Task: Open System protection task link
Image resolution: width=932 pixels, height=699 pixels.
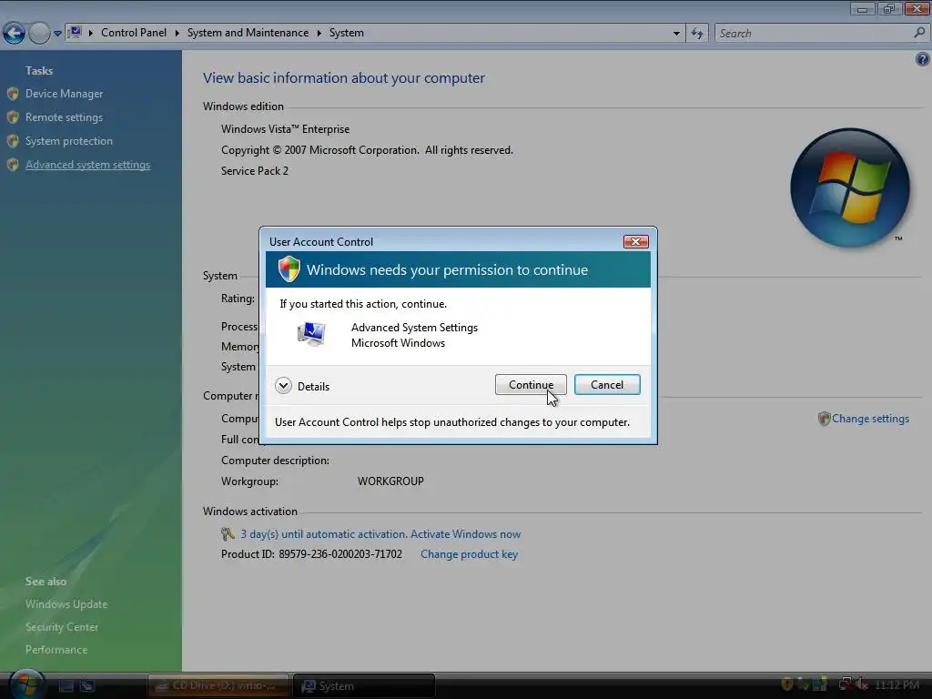Action: point(69,141)
